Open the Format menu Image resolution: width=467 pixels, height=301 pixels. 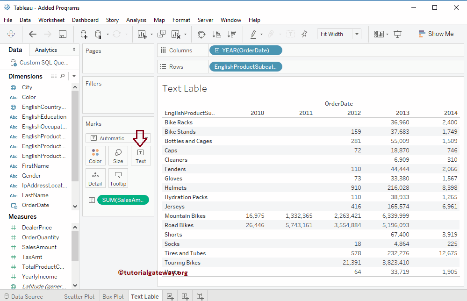(181, 20)
